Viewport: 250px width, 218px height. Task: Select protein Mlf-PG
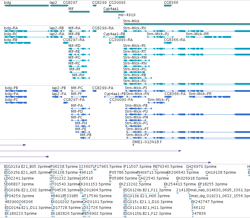pyautogui.click(x=77, y=88)
